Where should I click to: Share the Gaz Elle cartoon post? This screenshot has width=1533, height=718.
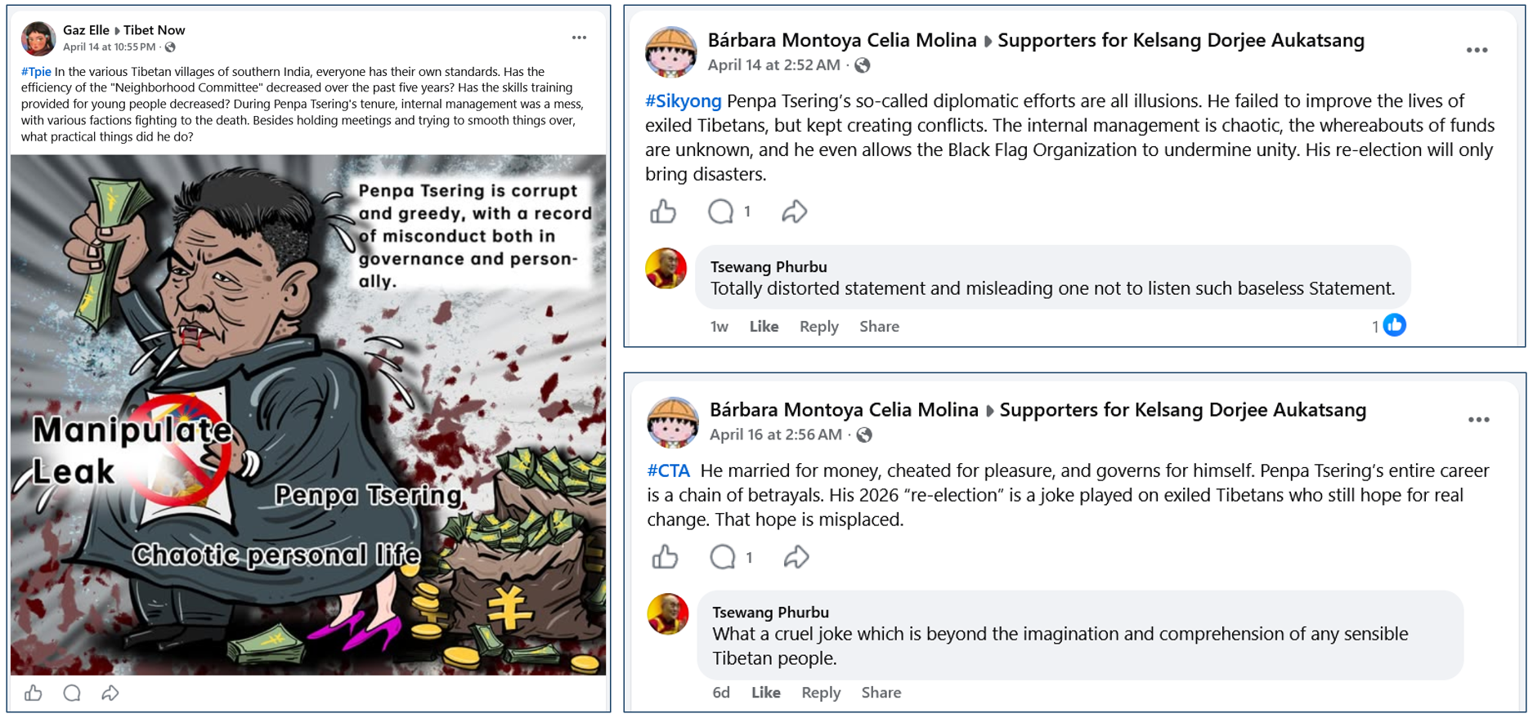(x=110, y=693)
